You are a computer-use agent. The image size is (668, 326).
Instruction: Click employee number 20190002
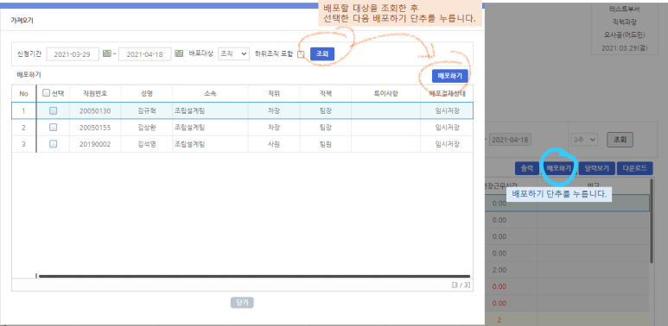pos(95,145)
